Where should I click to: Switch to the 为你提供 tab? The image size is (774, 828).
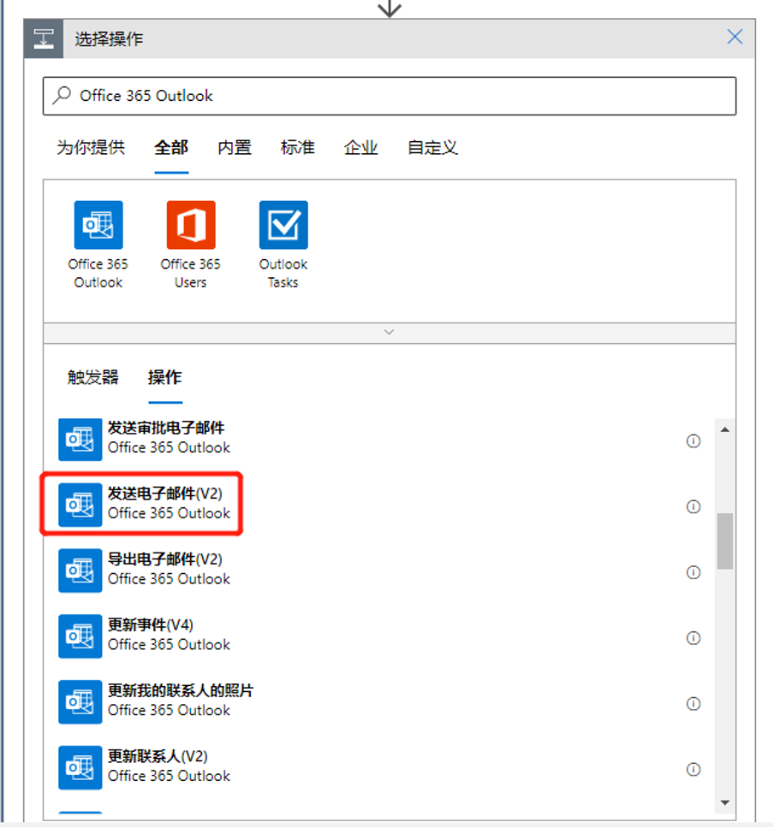pyautogui.click(x=91, y=147)
